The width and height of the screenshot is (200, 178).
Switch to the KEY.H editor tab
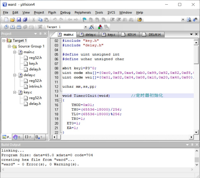[x=129, y=34]
